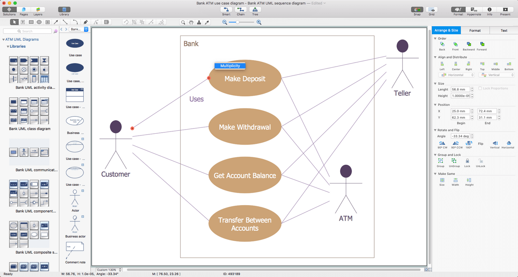
Task: Toggle the checkbox beside Business actor shape
Action: [x=83, y=217]
